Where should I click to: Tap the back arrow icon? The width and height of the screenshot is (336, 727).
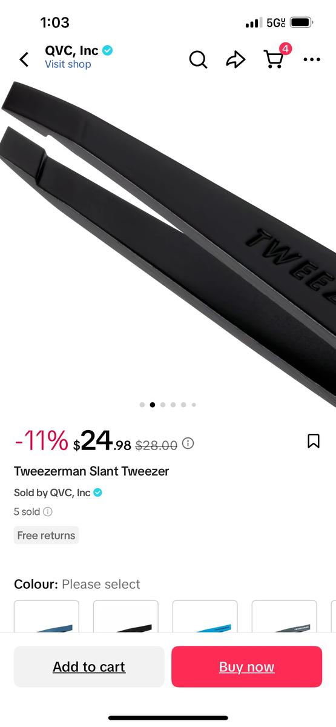24,59
